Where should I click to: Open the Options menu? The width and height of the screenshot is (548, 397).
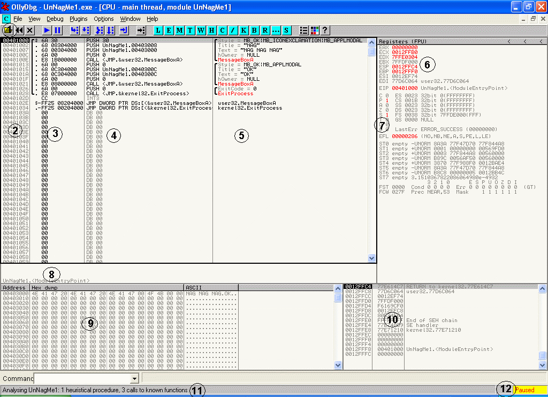click(103, 19)
